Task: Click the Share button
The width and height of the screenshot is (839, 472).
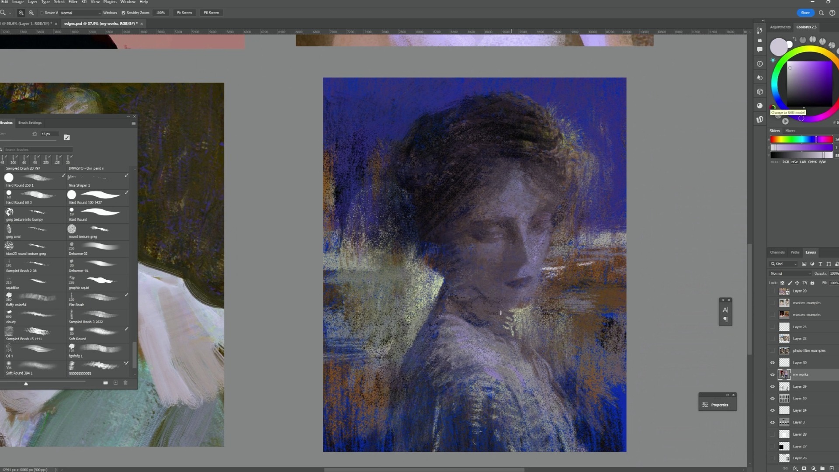Action: [x=805, y=13]
